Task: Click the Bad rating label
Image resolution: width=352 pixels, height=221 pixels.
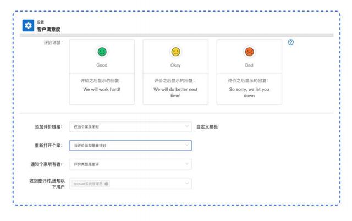Action: pos(249,65)
